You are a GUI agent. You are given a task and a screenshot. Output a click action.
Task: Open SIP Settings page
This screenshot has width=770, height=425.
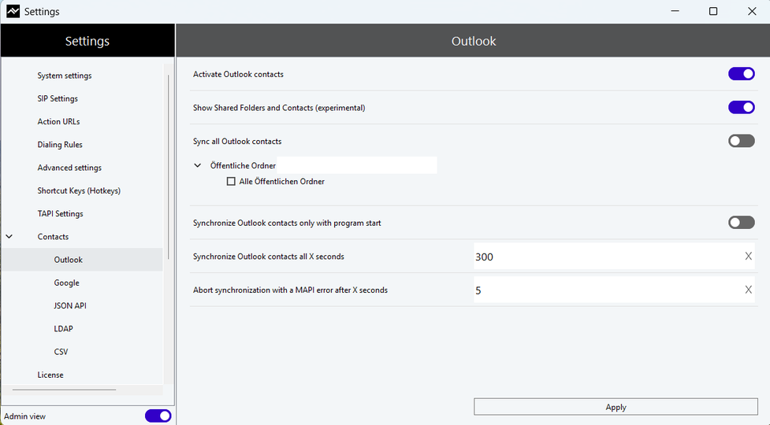(58, 98)
